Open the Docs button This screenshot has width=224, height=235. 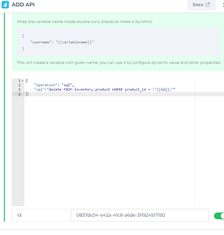[x=201, y=5]
